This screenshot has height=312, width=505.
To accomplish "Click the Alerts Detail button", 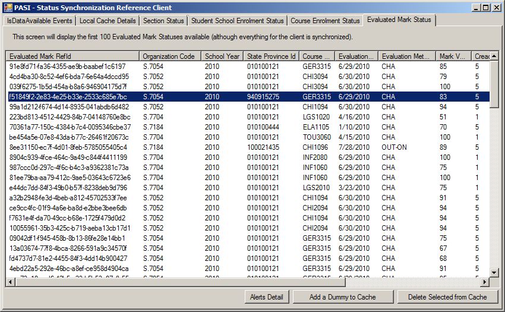I will tap(266, 297).
